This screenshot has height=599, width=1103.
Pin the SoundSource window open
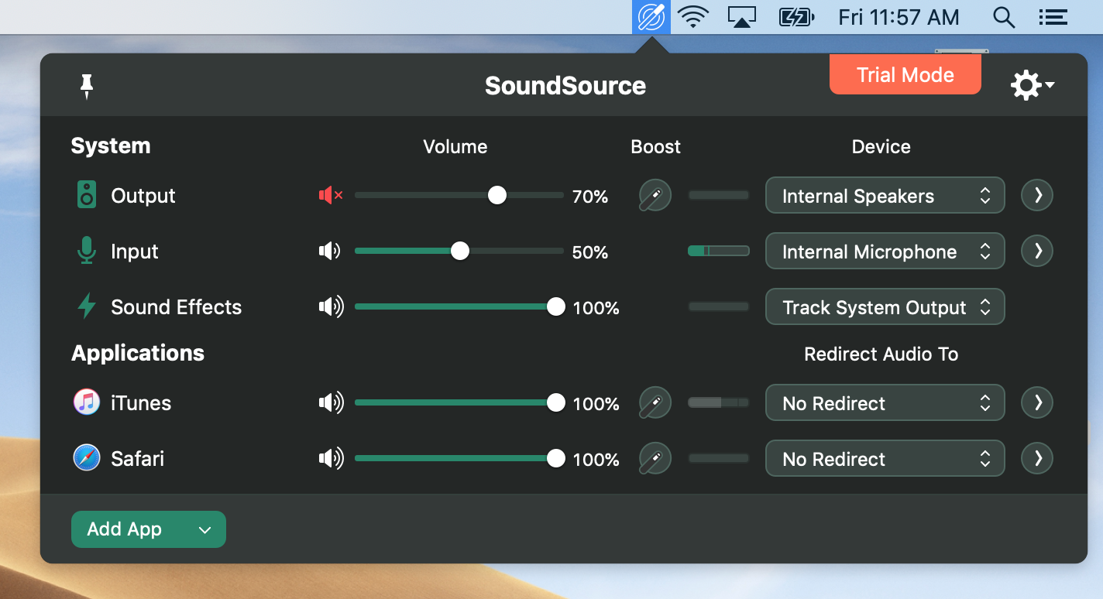87,86
